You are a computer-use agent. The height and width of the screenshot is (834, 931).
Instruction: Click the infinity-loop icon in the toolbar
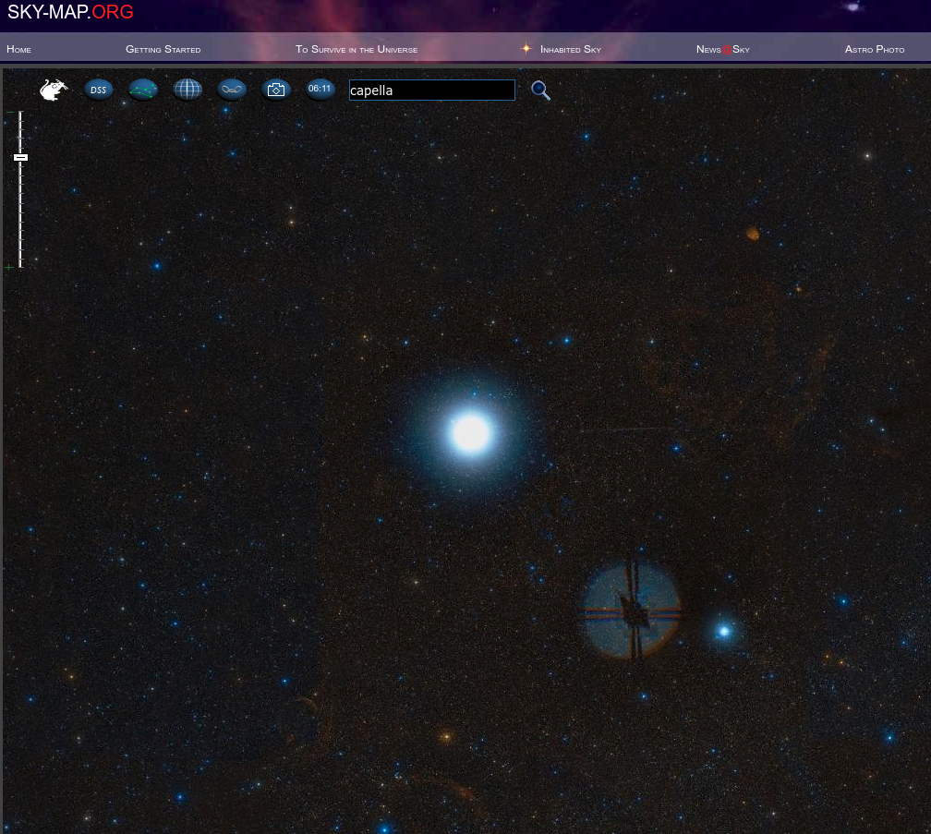[232, 90]
